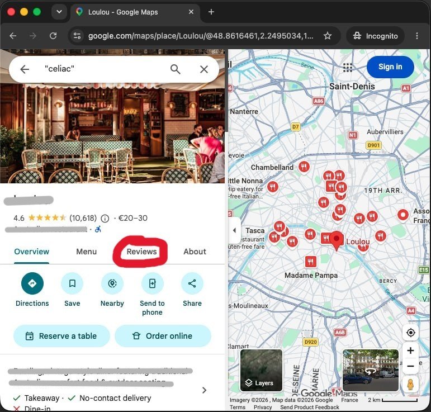Click into the "celiac" search field
This screenshot has height=412, width=431.
coord(105,69)
